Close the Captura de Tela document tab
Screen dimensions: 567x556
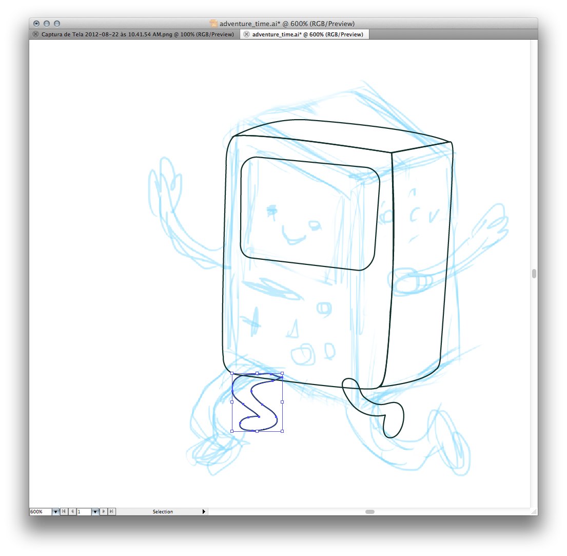tap(35, 34)
